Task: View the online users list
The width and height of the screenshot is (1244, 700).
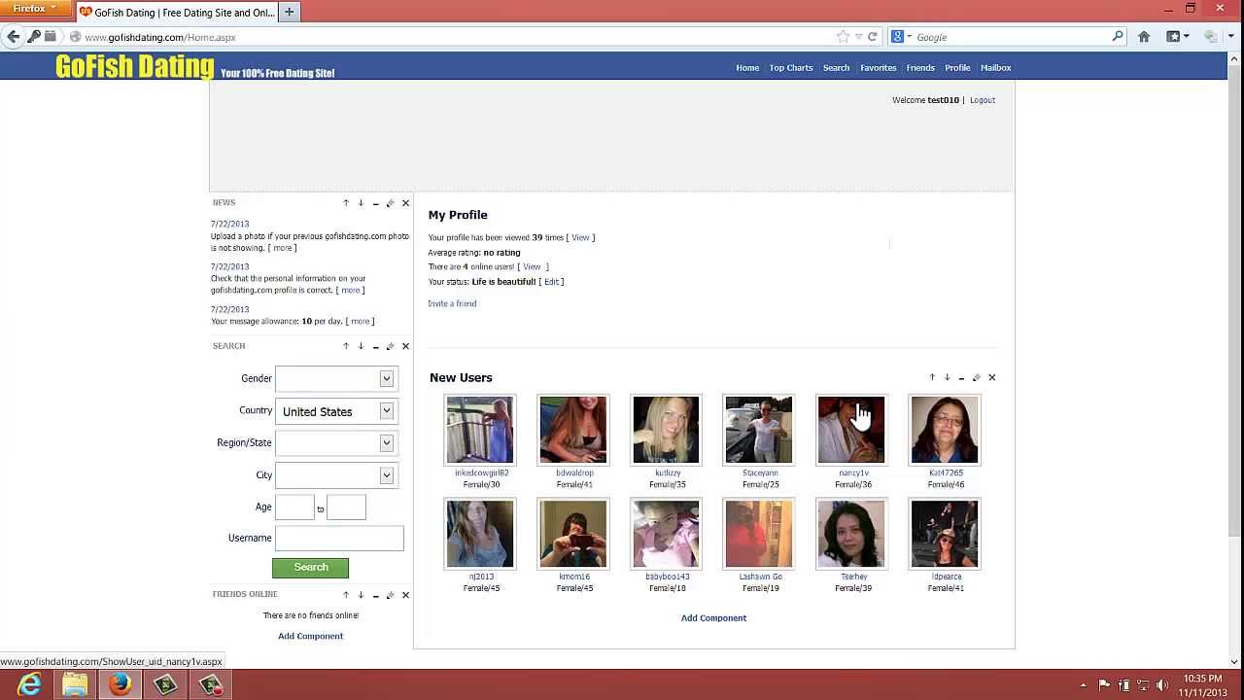Action: tap(532, 266)
